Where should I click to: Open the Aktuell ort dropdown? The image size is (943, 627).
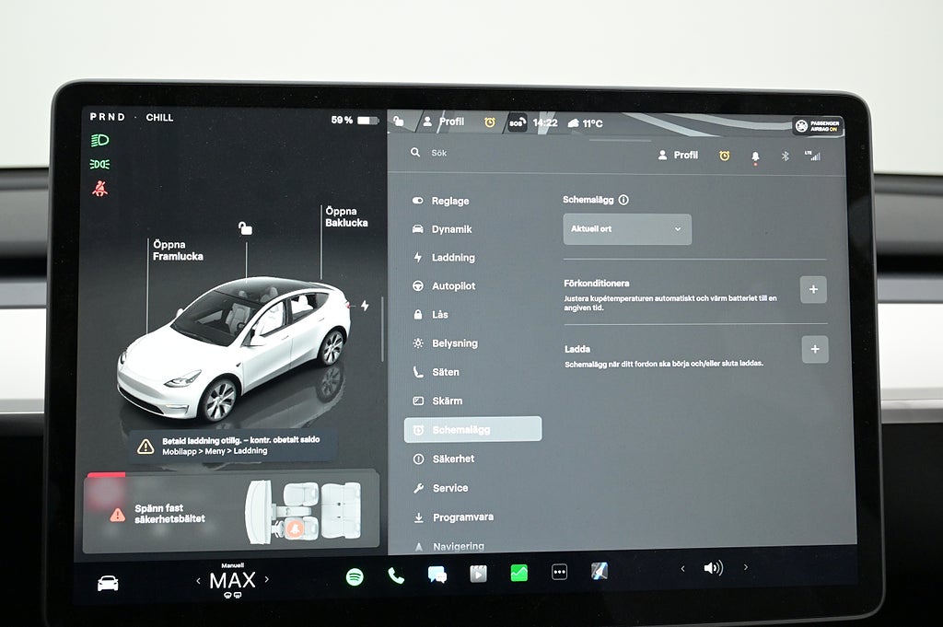[x=627, y=229]
